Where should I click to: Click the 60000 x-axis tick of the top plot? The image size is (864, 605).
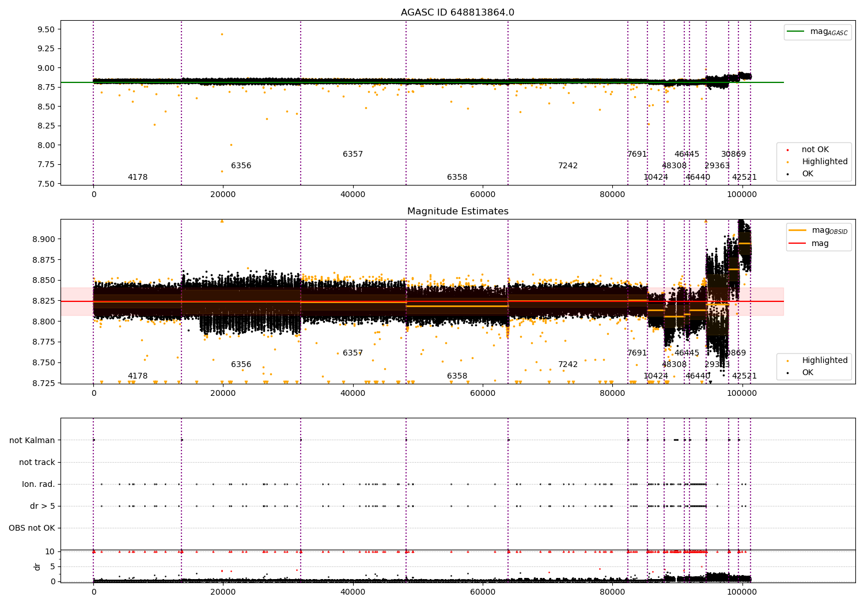483,195
